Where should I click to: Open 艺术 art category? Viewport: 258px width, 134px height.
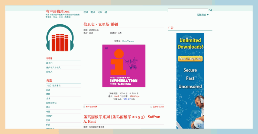[48, 98]
